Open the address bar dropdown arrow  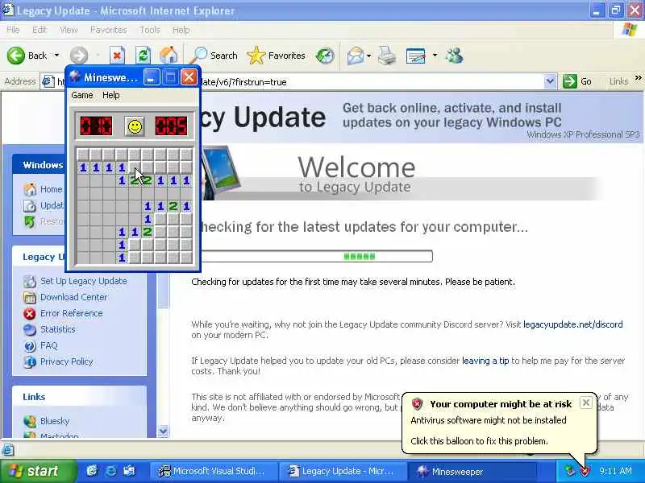click(550, 81)
